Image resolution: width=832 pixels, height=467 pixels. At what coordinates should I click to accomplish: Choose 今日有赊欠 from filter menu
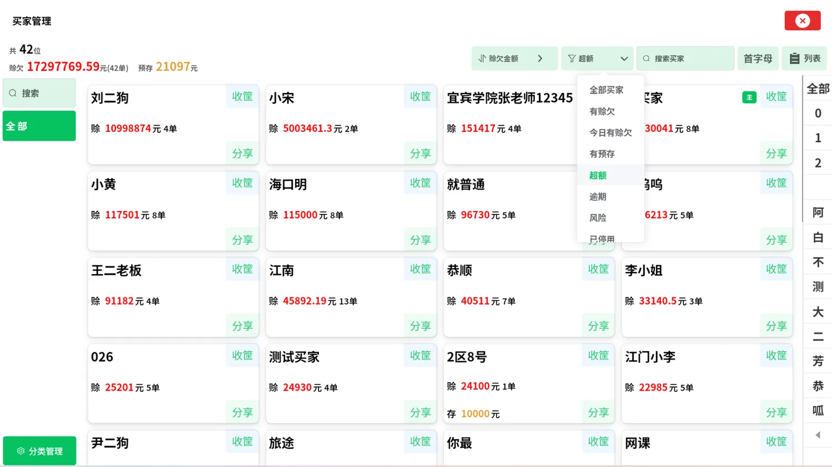[x=610, y=132]
